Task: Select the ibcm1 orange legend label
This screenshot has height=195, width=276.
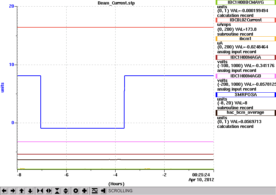Action: (x=246, y=39)
